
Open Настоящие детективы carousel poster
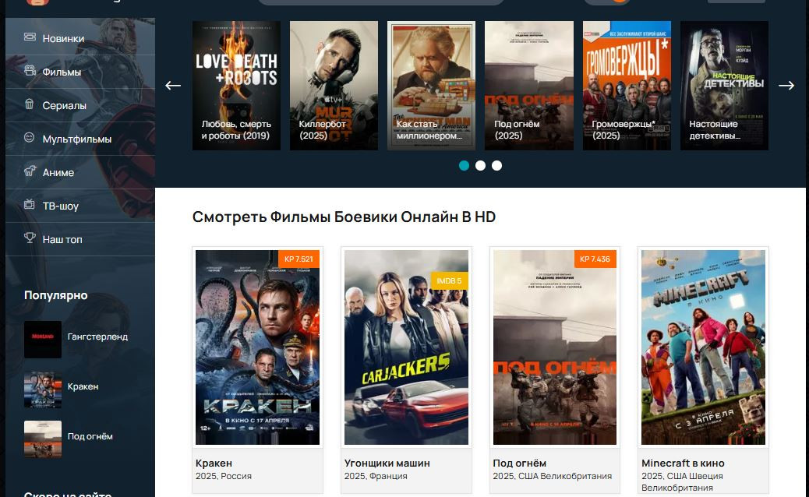coord(724,86)
